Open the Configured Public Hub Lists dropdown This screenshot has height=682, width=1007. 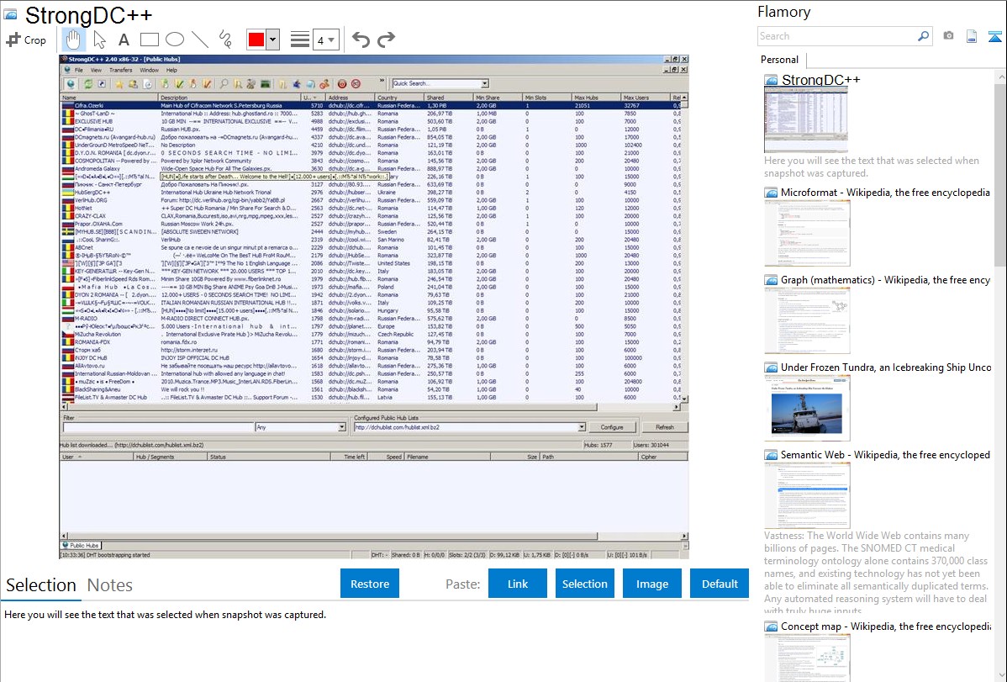[x=581, y=427]
